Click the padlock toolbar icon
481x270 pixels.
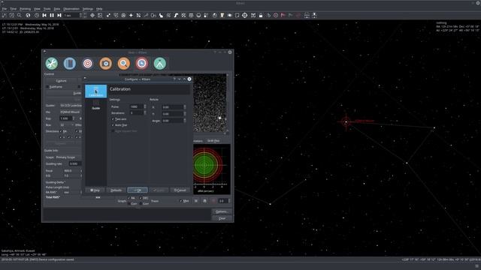(x=261, y=15)
